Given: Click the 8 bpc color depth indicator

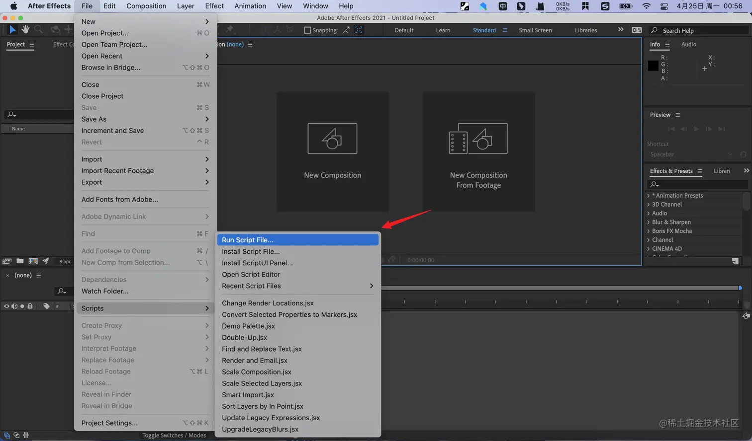Looking at the screenshot, I should (65, 261).
